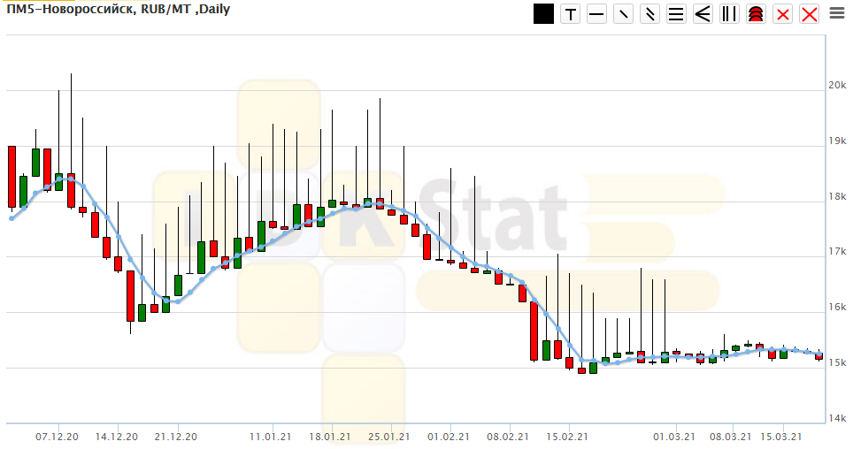Image resolution: width=853 pixels, height=449 pixels.
Task: Click the chart title ПМ5-Новороссийск
Action: pyautogui.click(x=62, y=8)
